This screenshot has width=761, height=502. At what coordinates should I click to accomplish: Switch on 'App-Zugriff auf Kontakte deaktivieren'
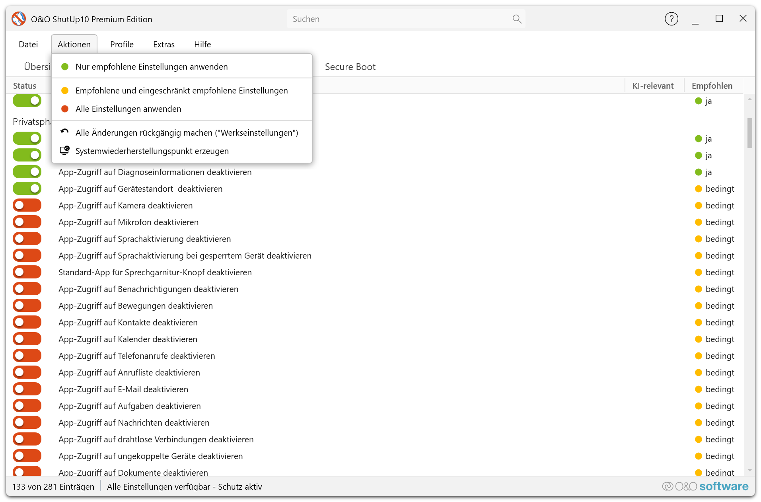click(x=27, y=322)
